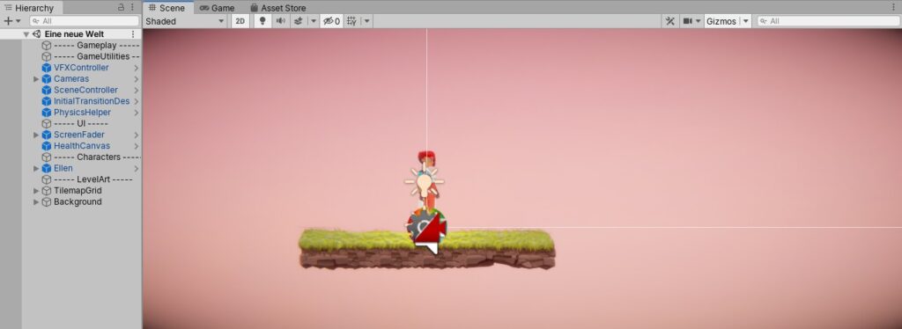Expand the Cameras object
This screenshot has height=329, width=902.
tap(36, 78)
